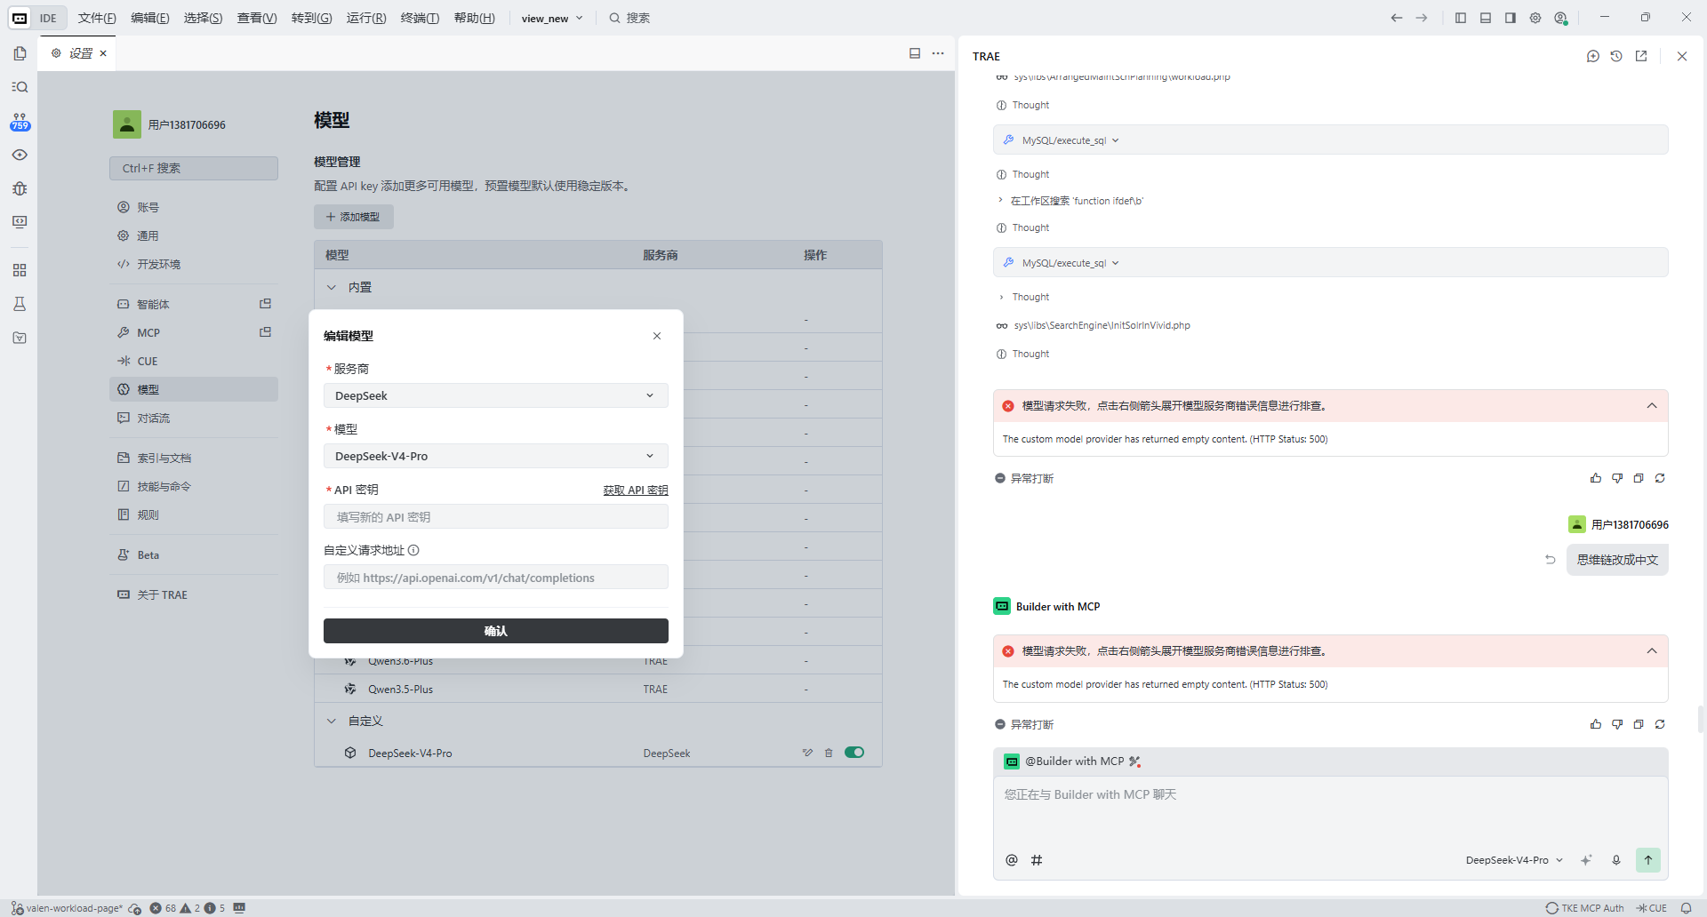Go back with the title bar left arrow
The width and height of the screenshot is (1707, 917).
[x=1397, y=18]
